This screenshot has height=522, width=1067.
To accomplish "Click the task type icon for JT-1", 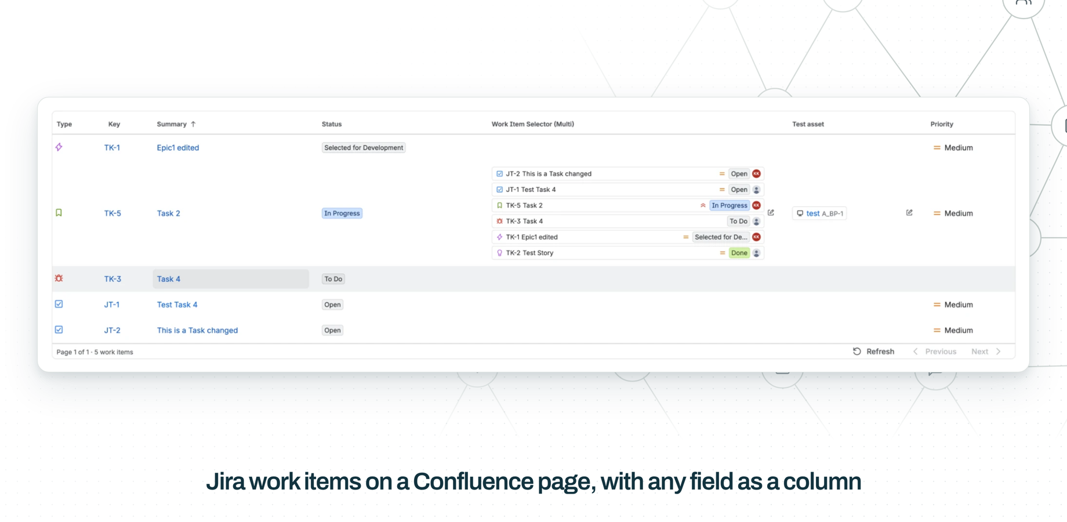I will pos(59,304).
